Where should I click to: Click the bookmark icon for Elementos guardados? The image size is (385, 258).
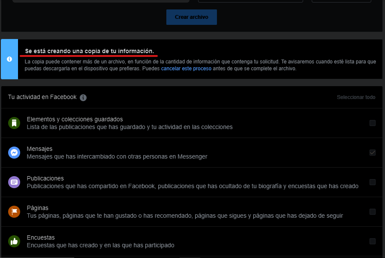[x=14, y=123]
